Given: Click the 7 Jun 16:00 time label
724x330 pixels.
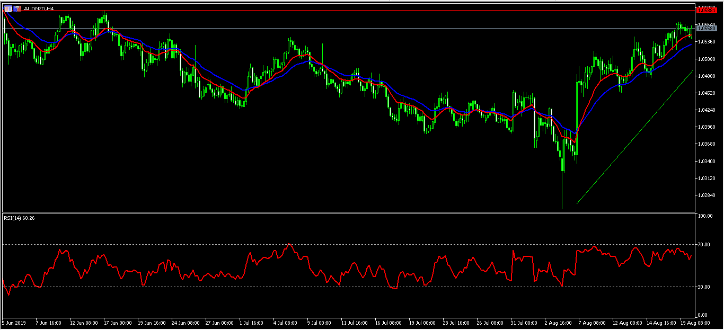Looking at the screenshot, I should pos(48,322).
